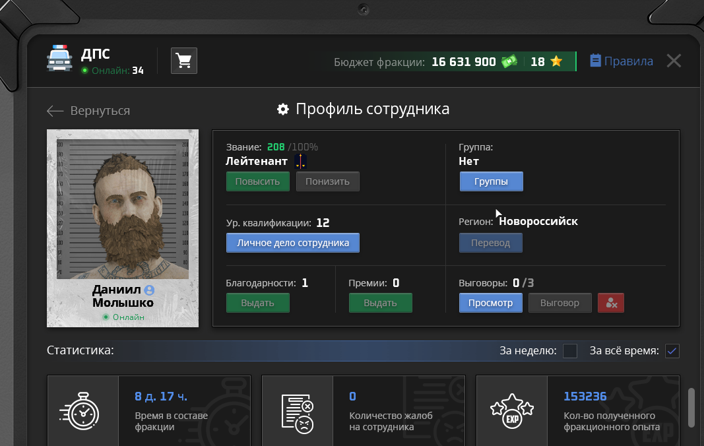The image size is (704, 446).
Task: Open the Правила rules link
Action: coord(622,61)
